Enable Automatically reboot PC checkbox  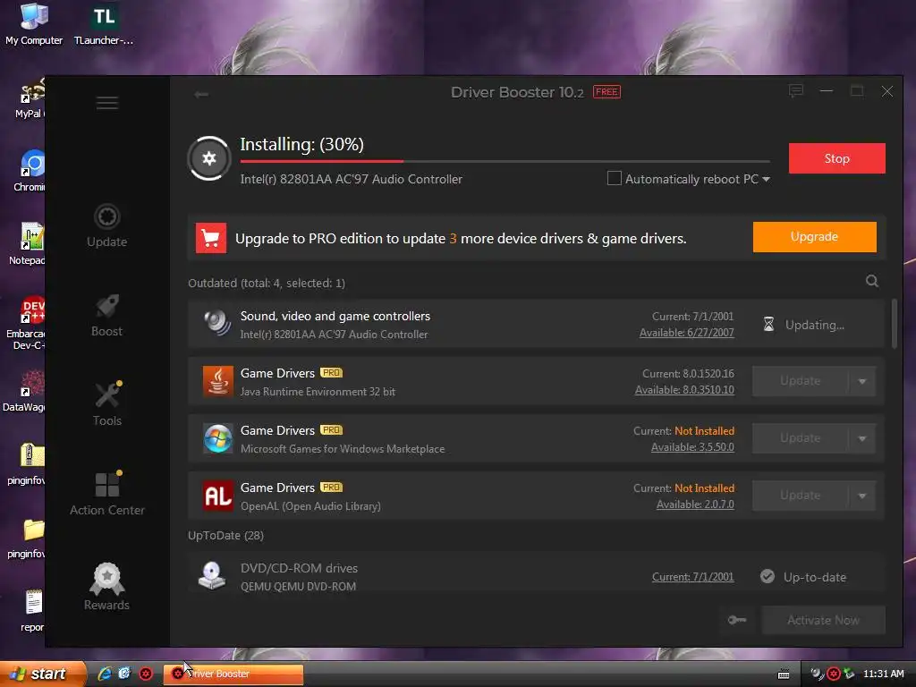coord(614,178)
